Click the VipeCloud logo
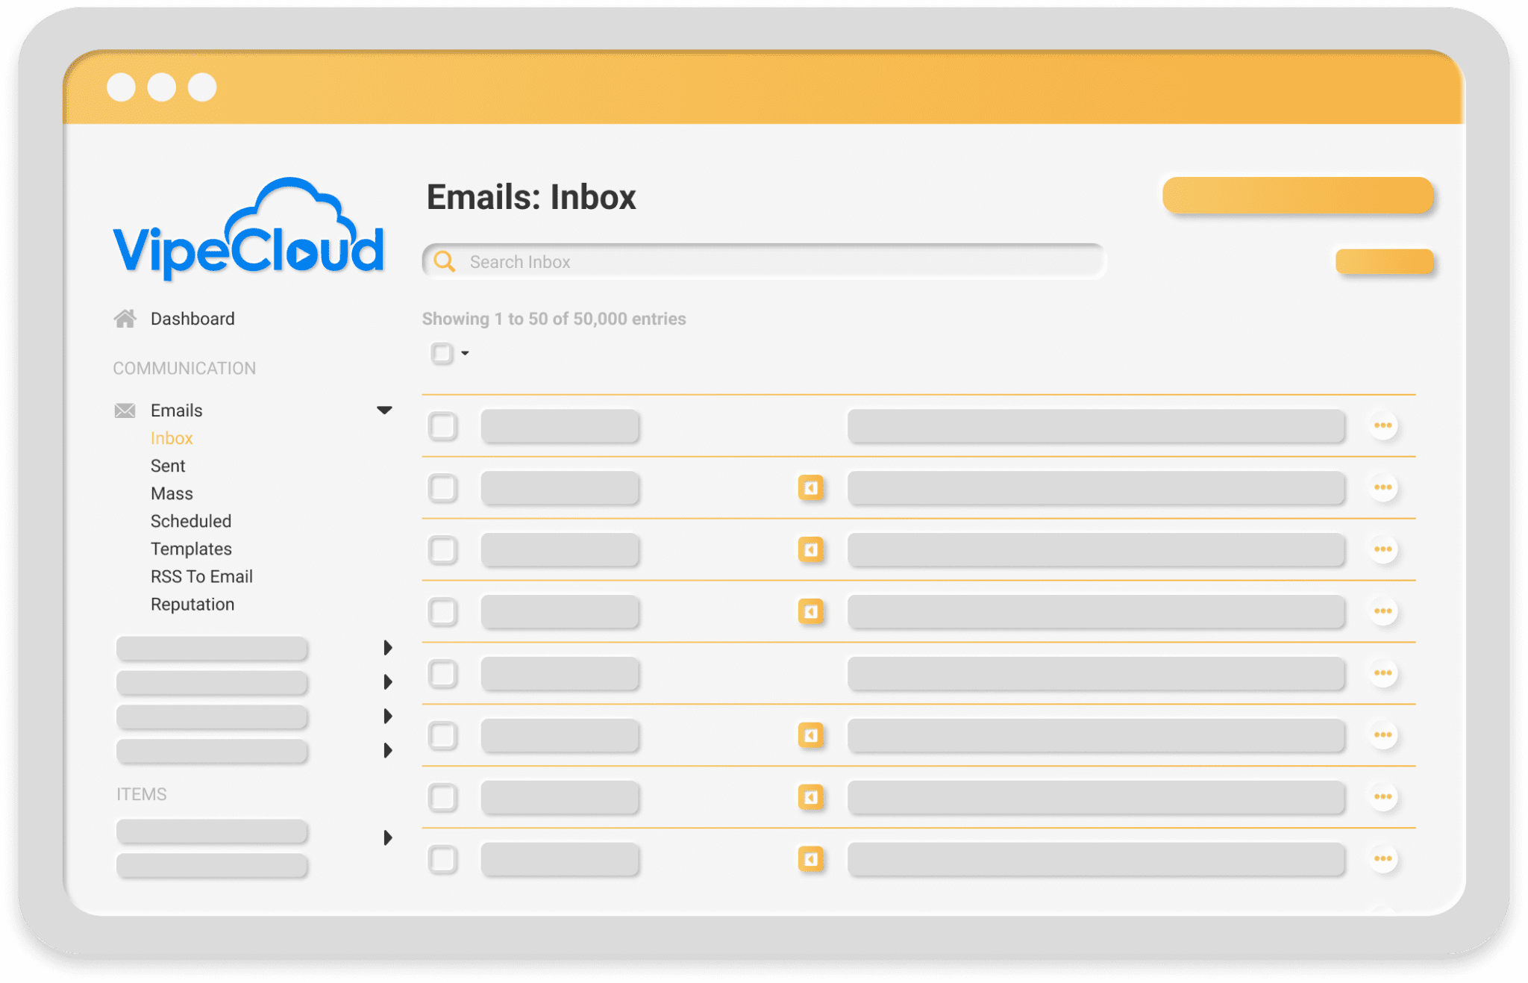Image resolution: width=1528 pixels, height=983 pixels. pyautogui.click(x=248, y=228)
